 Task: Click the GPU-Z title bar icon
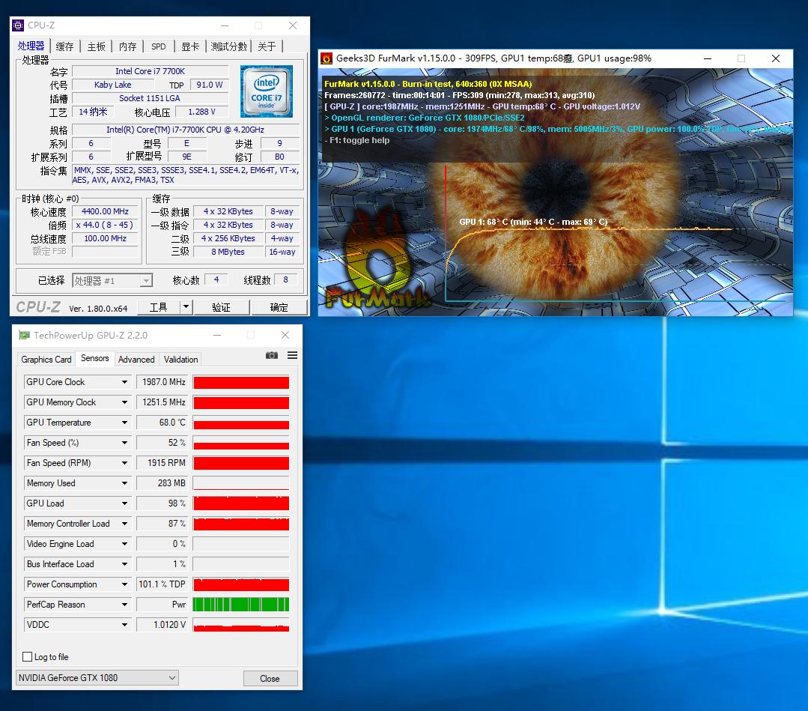[24, 335]
